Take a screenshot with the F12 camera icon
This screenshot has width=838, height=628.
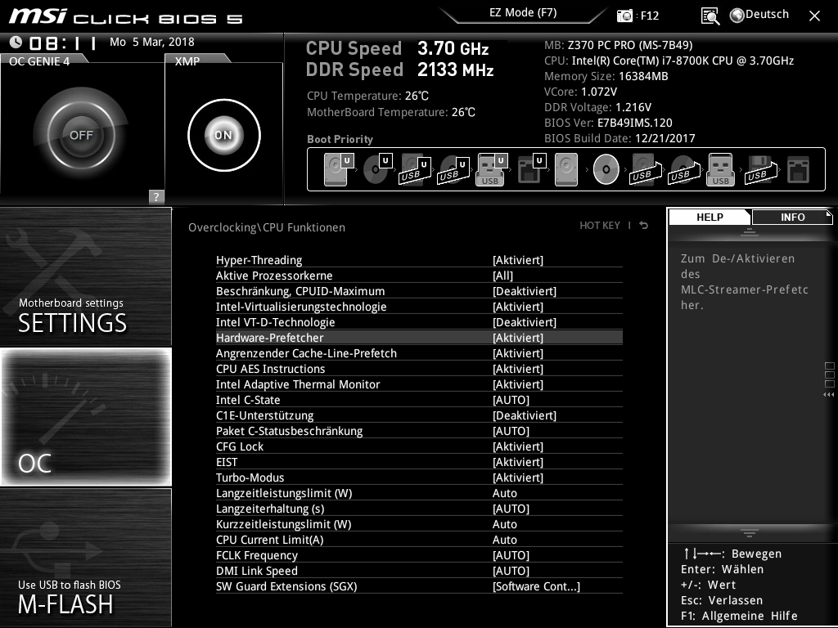pos(624,16)
